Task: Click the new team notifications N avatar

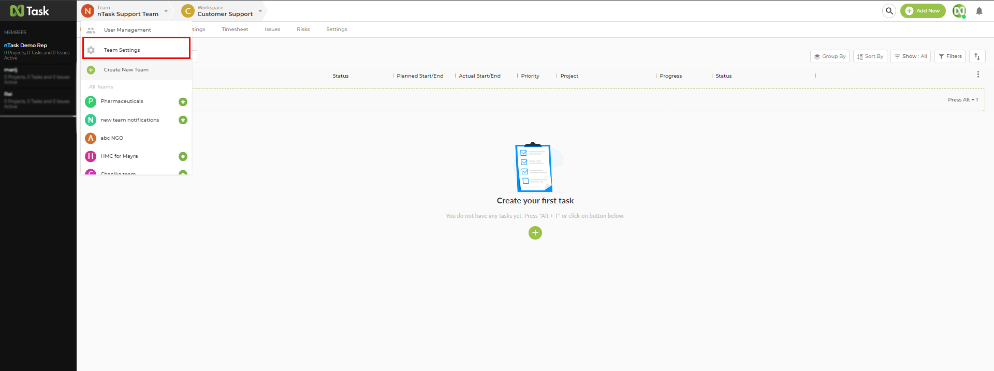Action: click(x=91, y=120)
